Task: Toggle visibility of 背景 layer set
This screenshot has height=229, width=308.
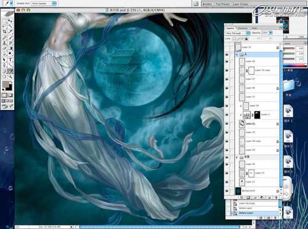Action: [x=227, y=157]
